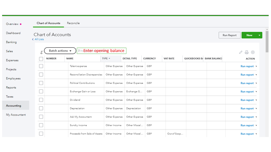Image resolution: width=271 pixels, height=152 pixels.
Task: Run report for Ask My Accountant
Action: pyautogui.click(x=247, y=117)
